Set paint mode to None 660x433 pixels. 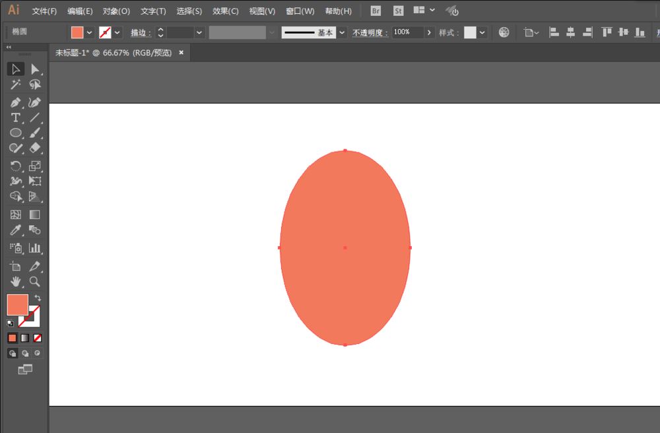coord(38,338)
